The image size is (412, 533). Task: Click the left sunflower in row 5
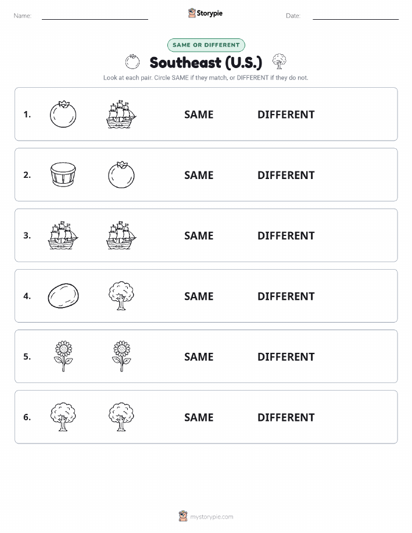coord(63,356)
